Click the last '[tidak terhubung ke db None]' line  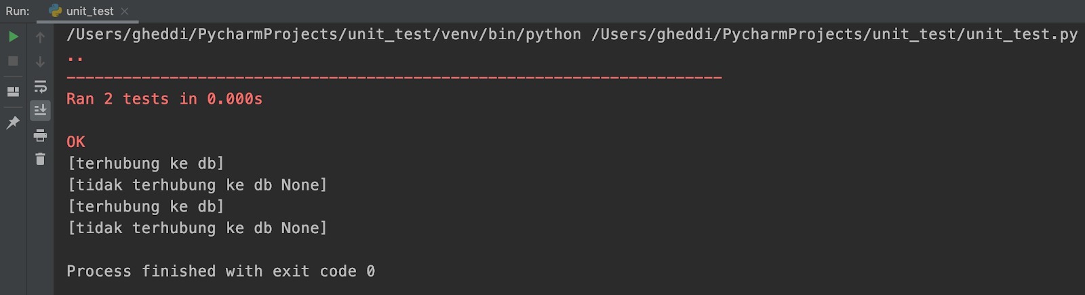pos(197,228)
